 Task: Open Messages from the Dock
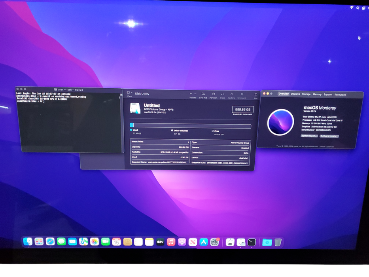[x=61, y=241]
